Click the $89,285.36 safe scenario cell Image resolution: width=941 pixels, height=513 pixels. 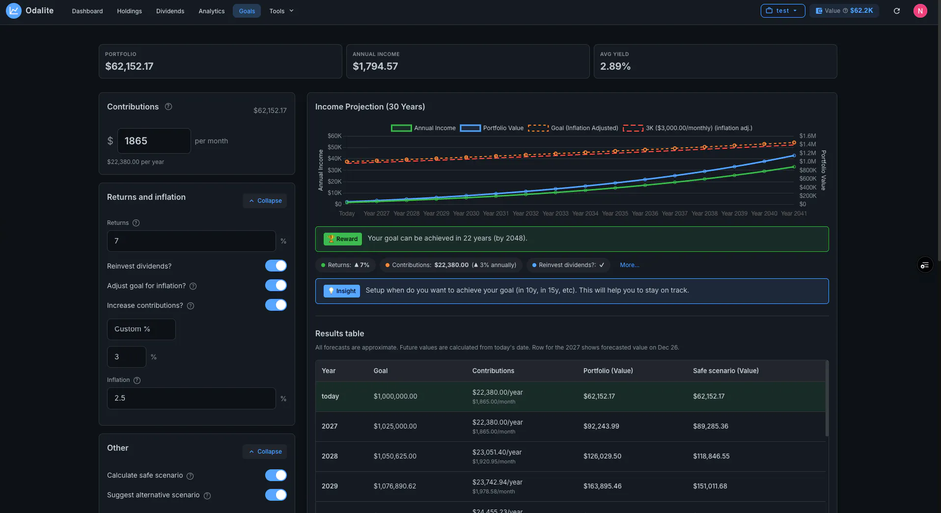pyautogui.click(x=711, y=427)
